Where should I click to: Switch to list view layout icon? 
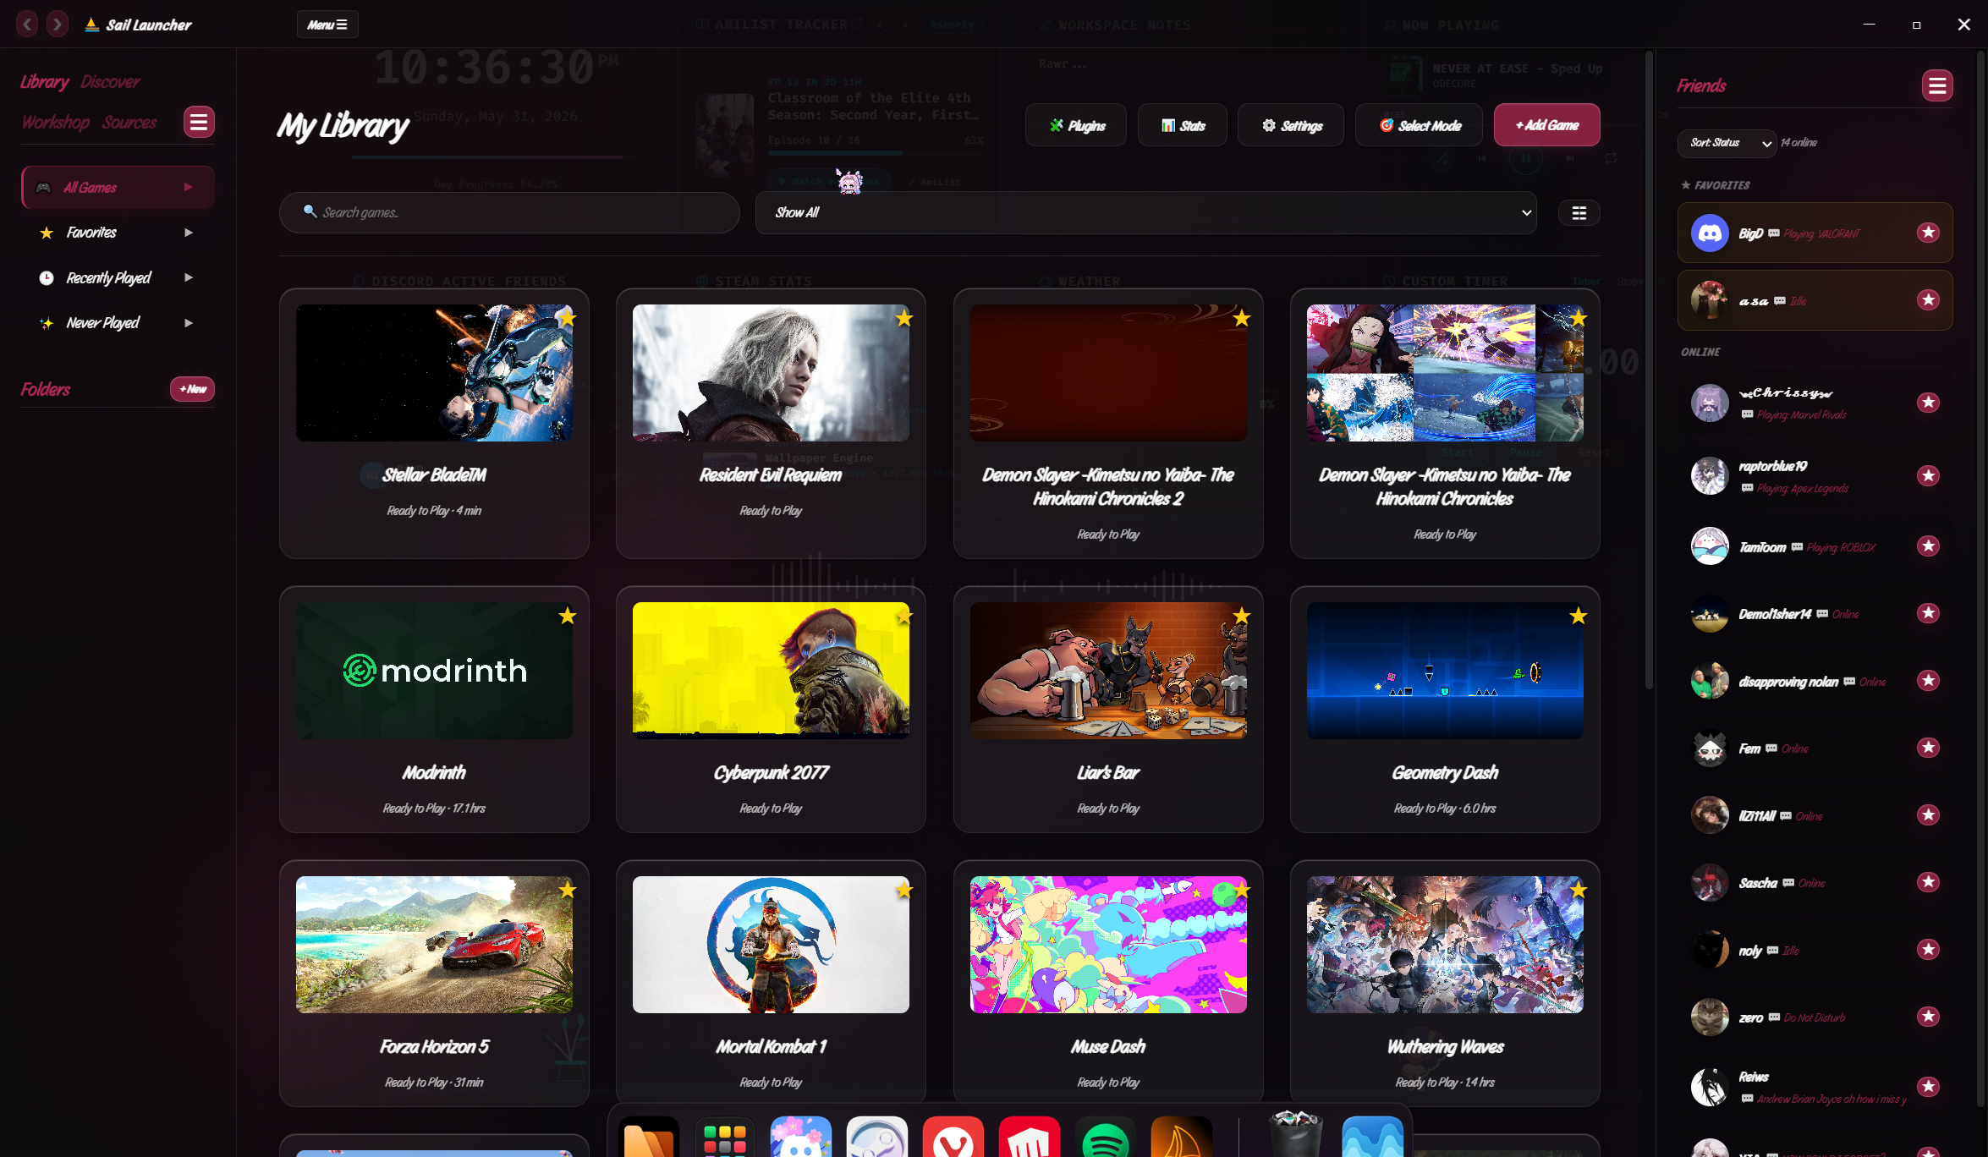(x=1579, y=213)
